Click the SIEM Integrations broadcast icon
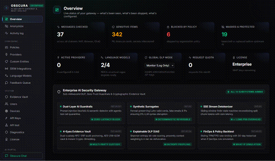The image size is (275, 161). coord(6,69)
